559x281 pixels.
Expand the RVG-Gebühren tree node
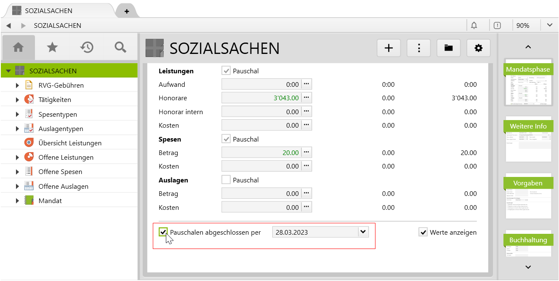[17, 86]
